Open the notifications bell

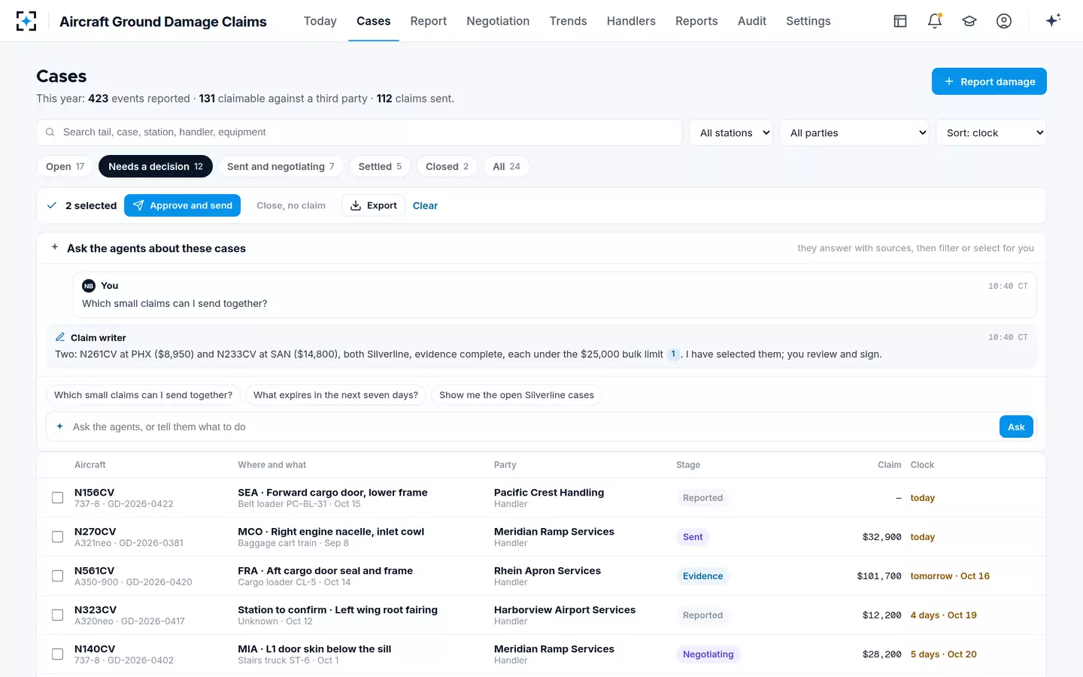(x=935, y=21)
